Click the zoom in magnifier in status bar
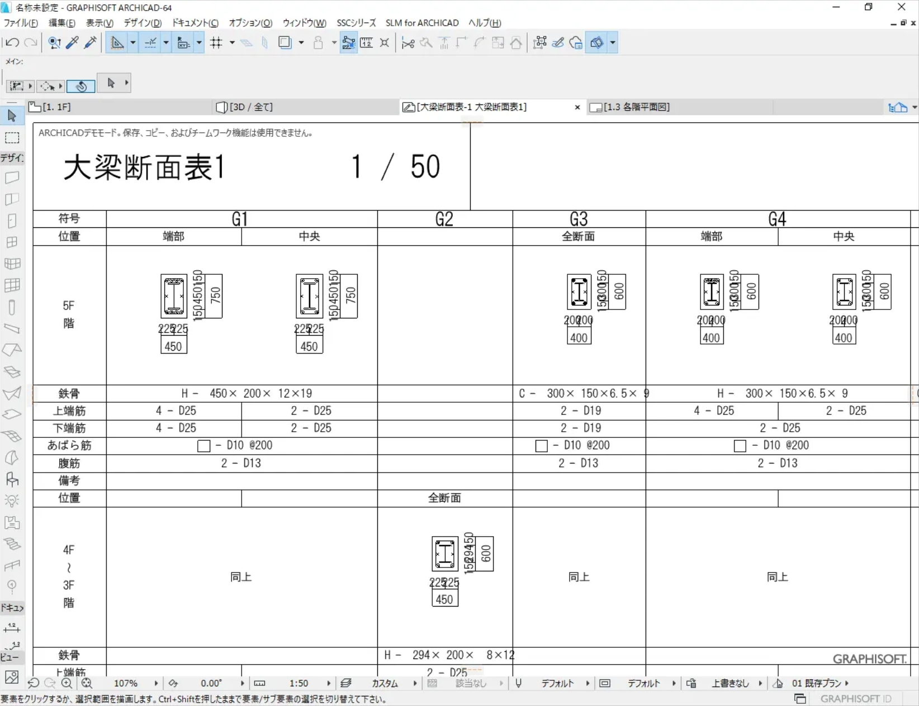The height and width of the screenshot is (706, 919). tap(67, 683)
